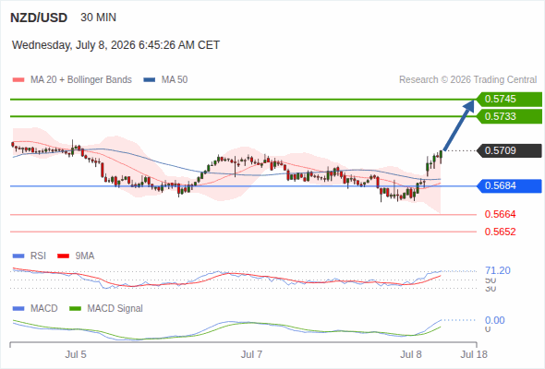
Task: Click the MACD legend color swatch
Action: 18,309
